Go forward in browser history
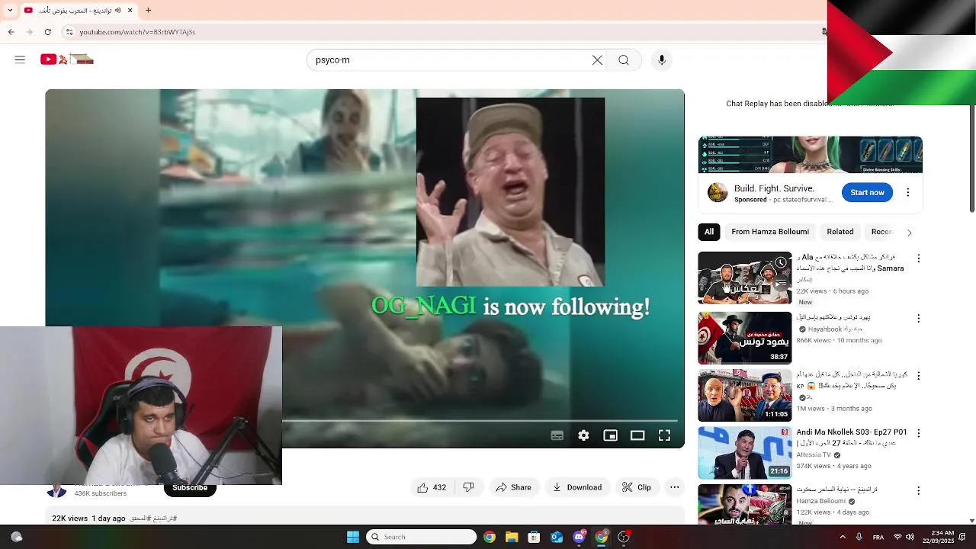 point(29,32)
